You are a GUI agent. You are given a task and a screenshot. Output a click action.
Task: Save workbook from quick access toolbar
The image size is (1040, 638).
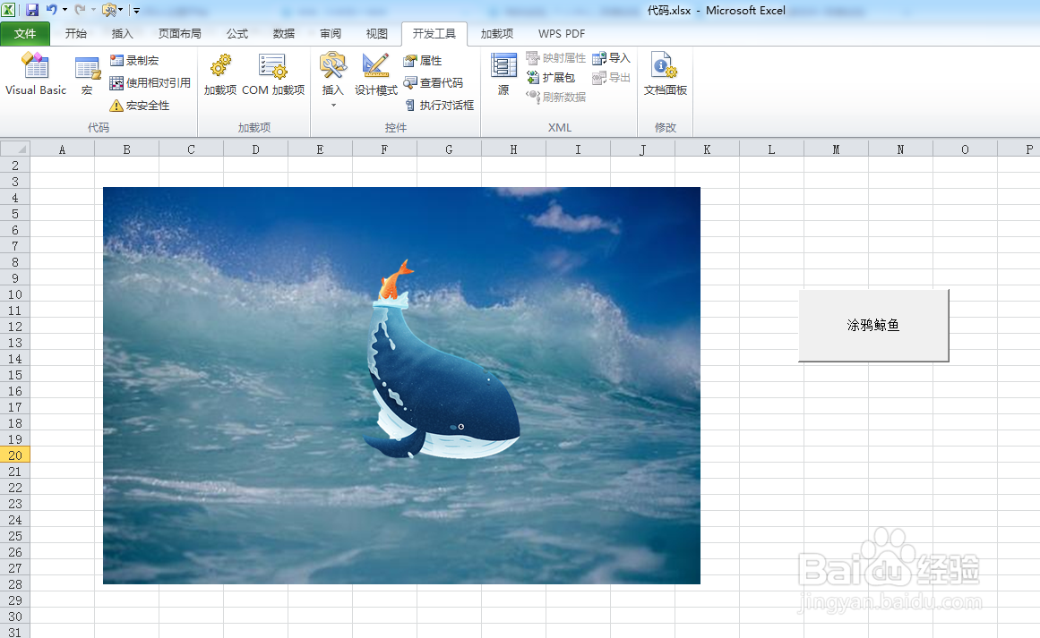[32, 10]
